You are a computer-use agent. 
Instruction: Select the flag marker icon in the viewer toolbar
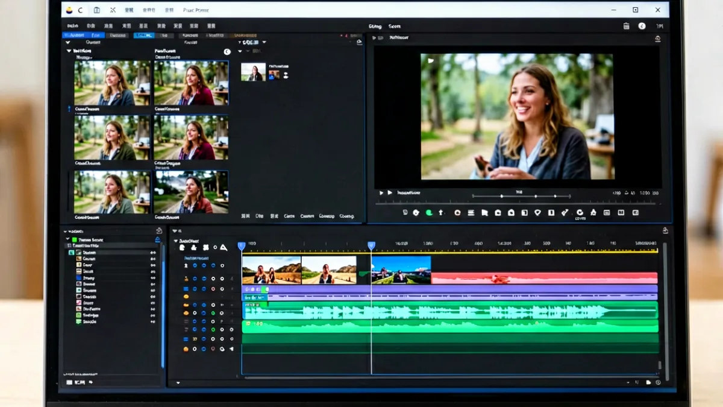pos(484,213)
